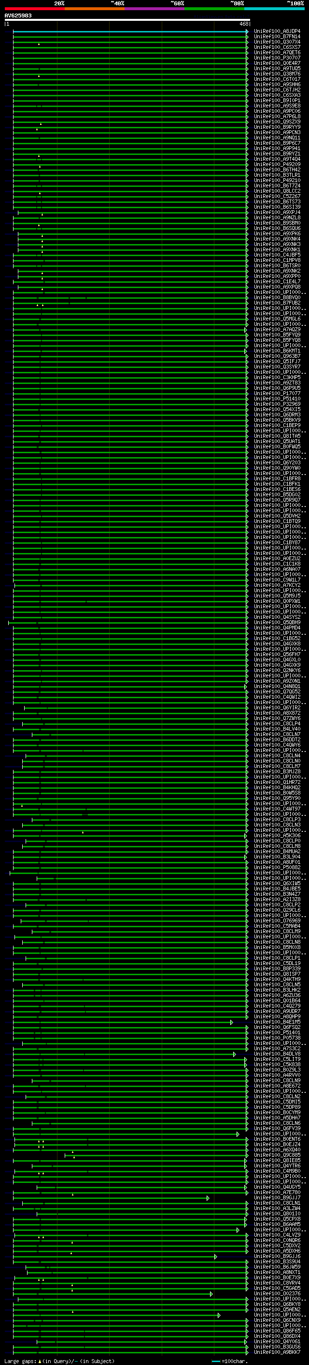This screenshot has height=1365, width=309.
Task: Select hit label UniRef100_Q307X4
Action: (x=277, y=42)
